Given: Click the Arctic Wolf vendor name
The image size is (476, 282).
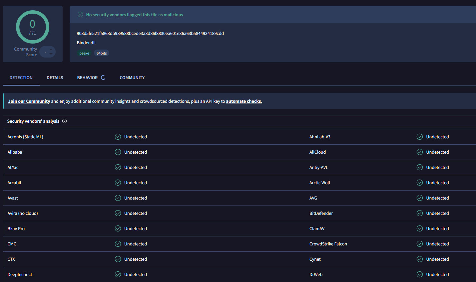Looking at the screenshot, I should (320, 183).
